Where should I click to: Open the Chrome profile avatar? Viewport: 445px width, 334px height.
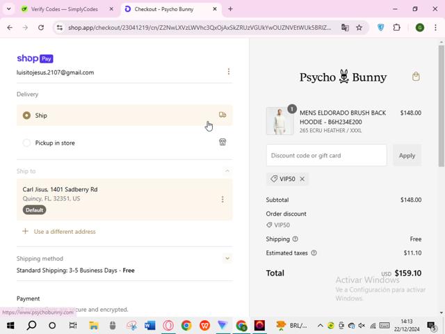tap(420, 28)
